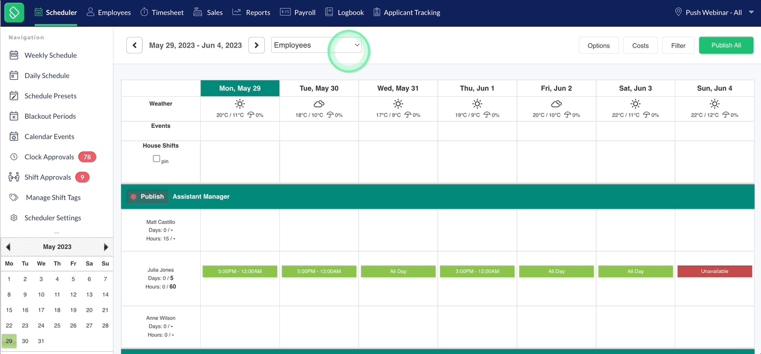The image size is (761, 354).
Task: Select day 30 in the mini calendar
Action: tap(25, 341)
